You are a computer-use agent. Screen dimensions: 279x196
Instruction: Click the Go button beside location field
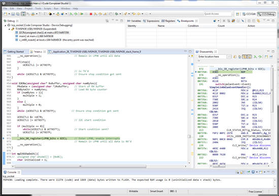(x=229, y=57)
